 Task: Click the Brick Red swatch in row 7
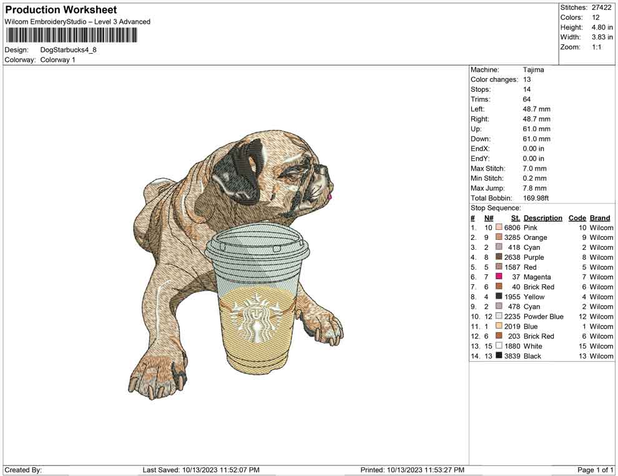coord(499,286)
